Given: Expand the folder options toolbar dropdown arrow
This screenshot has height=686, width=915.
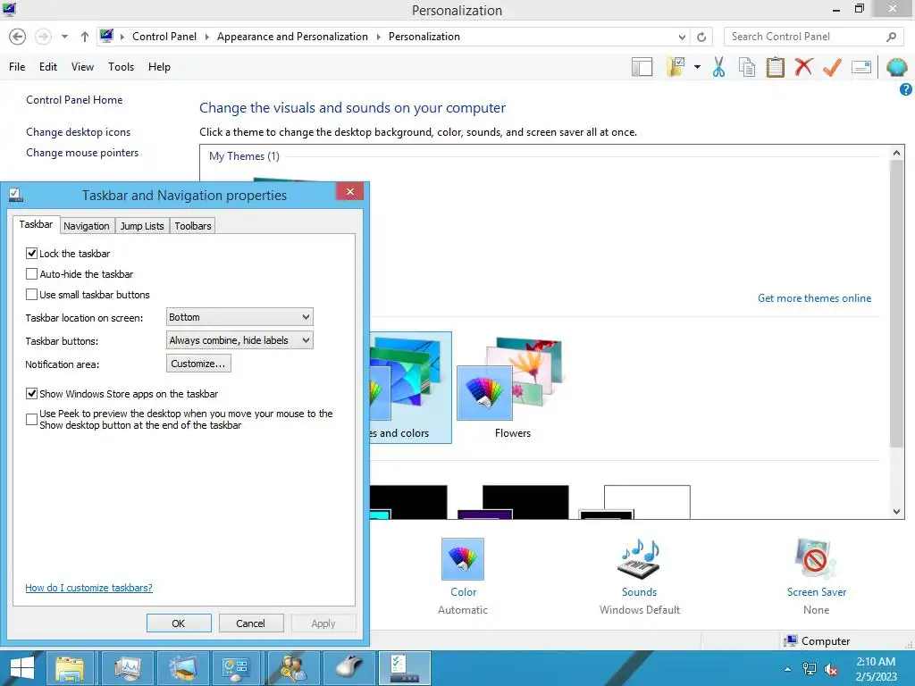Looking at the screenshot, I should 697,67.
